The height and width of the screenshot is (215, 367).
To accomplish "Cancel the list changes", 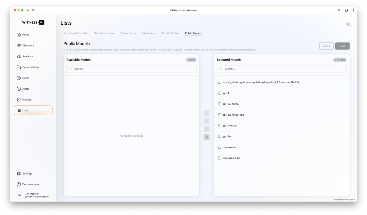I will (326, 46).
